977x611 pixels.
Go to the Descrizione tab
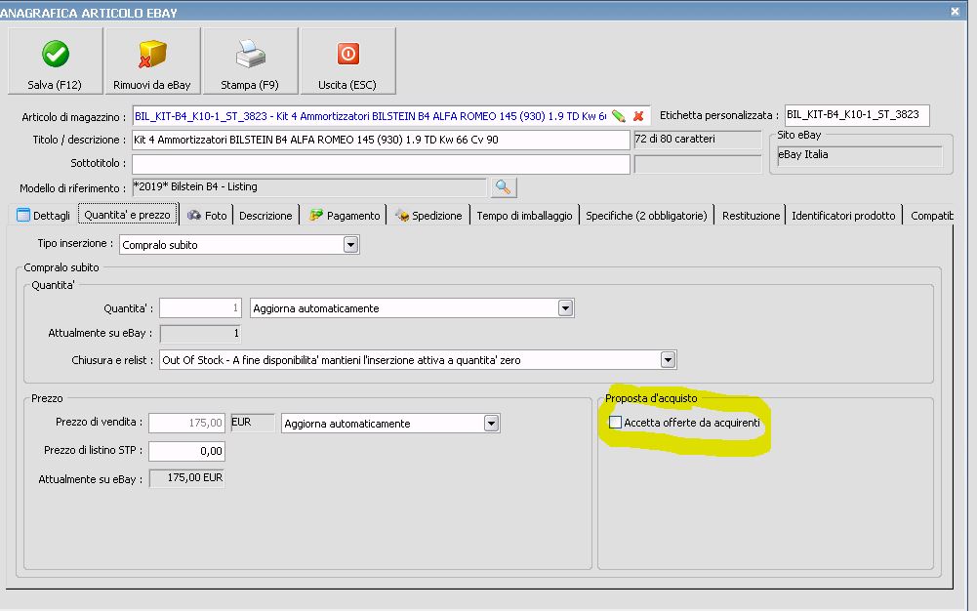265,216
